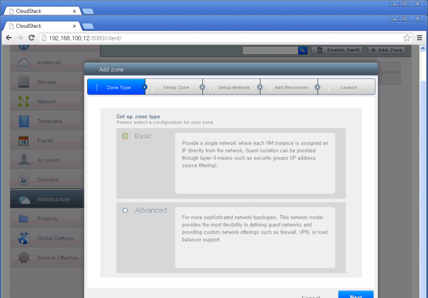
Task: Click the Templates sidebar icon
Action: pyautogui.click(x=23, y=121)
